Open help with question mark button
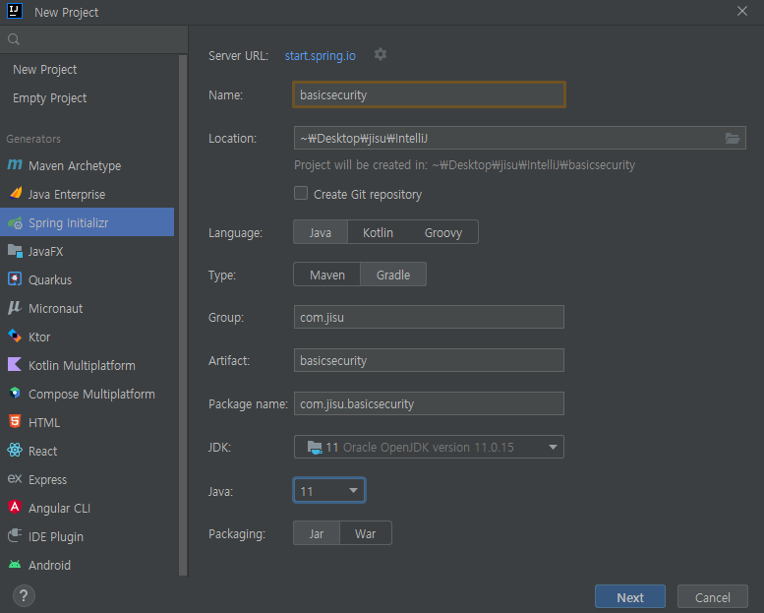The width and height of the screenshot is (764, 613). tap(24, 595)
